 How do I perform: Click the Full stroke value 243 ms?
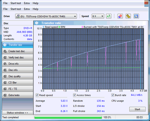pyautogui.click(x=101, y=111)
